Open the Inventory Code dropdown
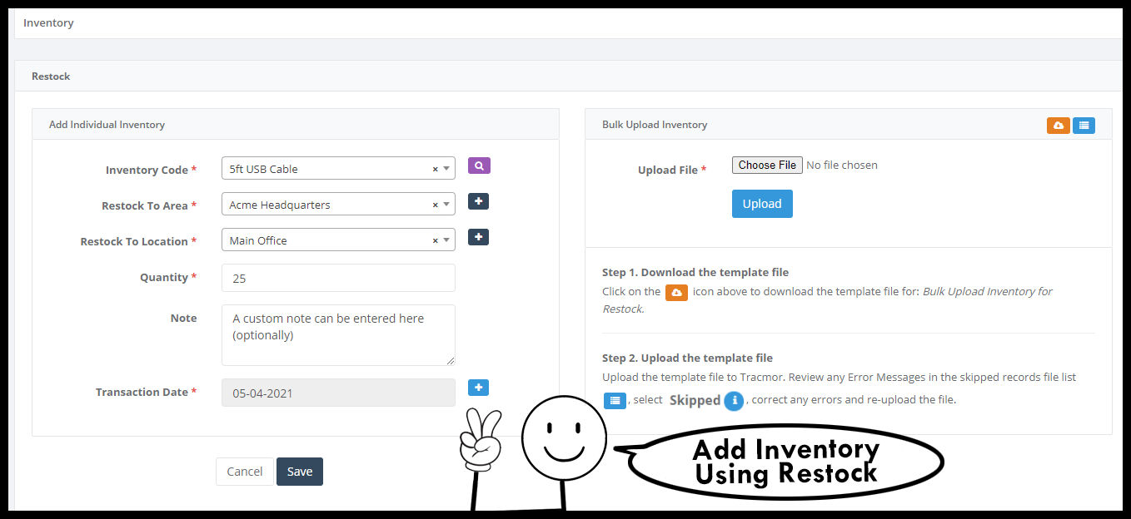 click(447, 169)
